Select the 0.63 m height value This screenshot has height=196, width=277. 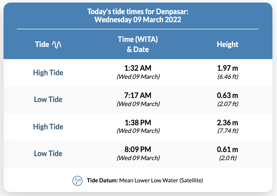(x=227, y=95)
